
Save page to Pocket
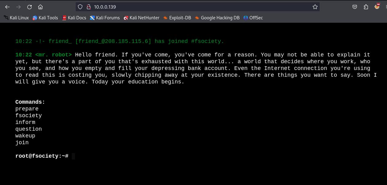tap(355, 7)
